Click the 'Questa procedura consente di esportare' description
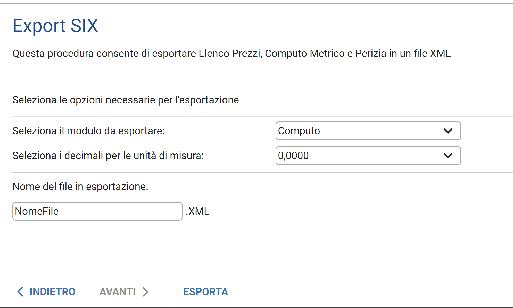 (x=231, y=54)
